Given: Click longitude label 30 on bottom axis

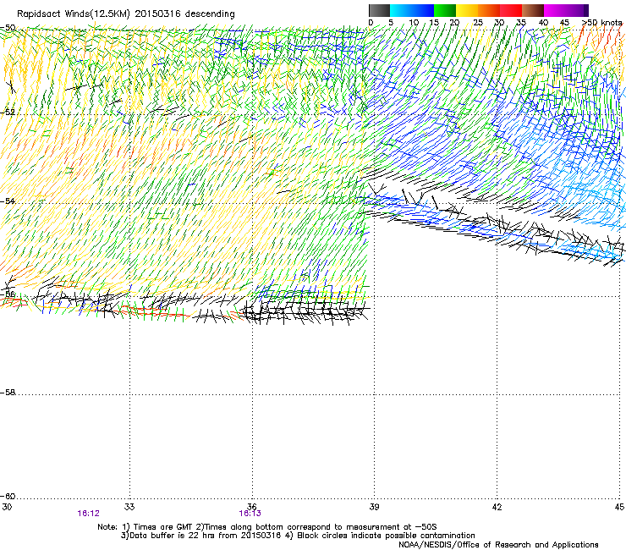Looking at the screenshot, I should pyautogui.click(x=7, y=507).
